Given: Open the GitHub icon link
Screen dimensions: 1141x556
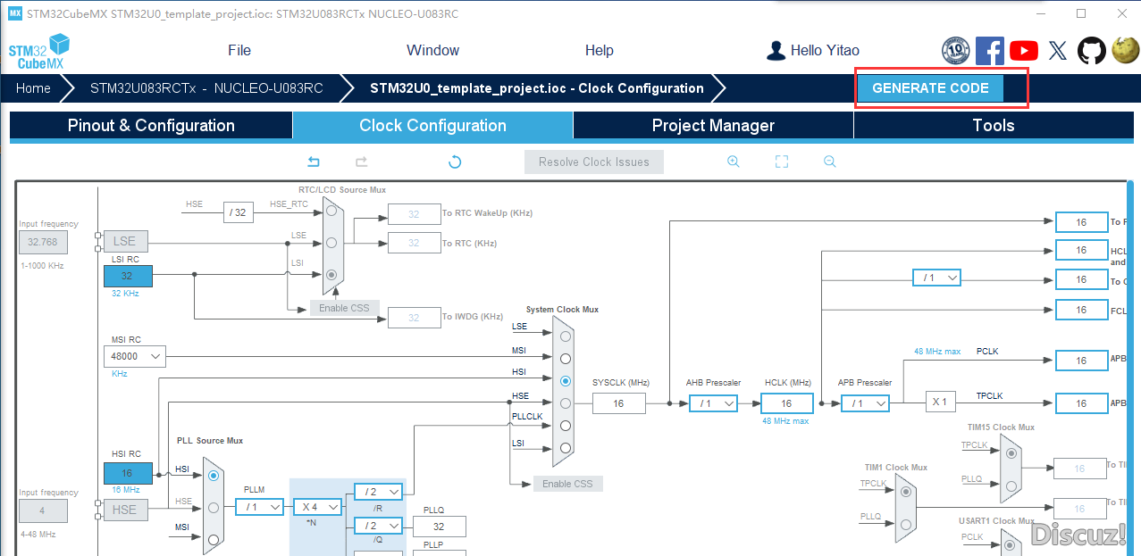Looking at the screenshot, I should 1091,51.
